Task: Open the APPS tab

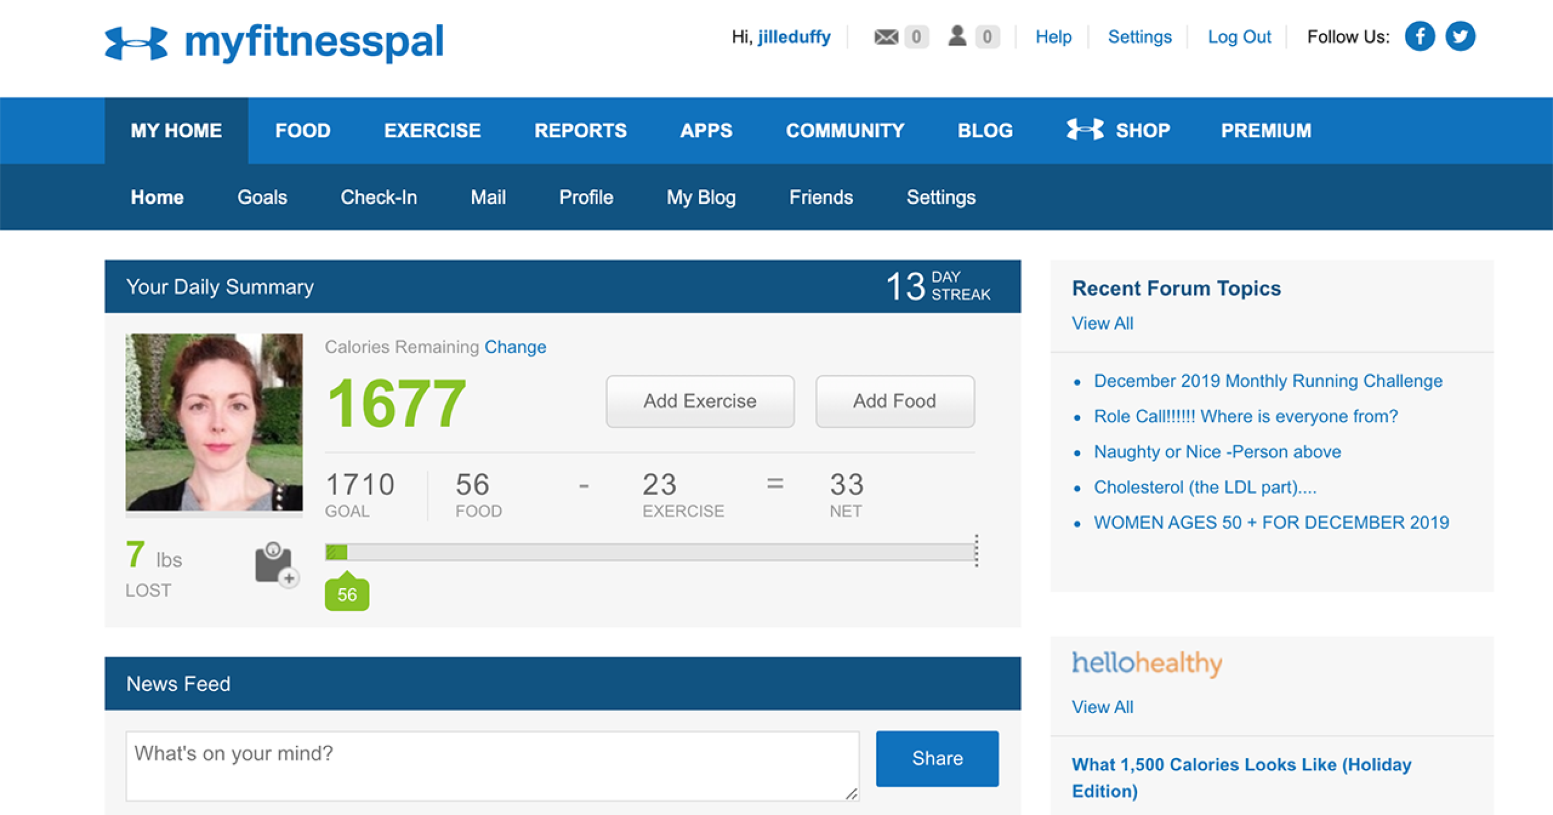Action: pyautogui.click(x=706, y=131)
